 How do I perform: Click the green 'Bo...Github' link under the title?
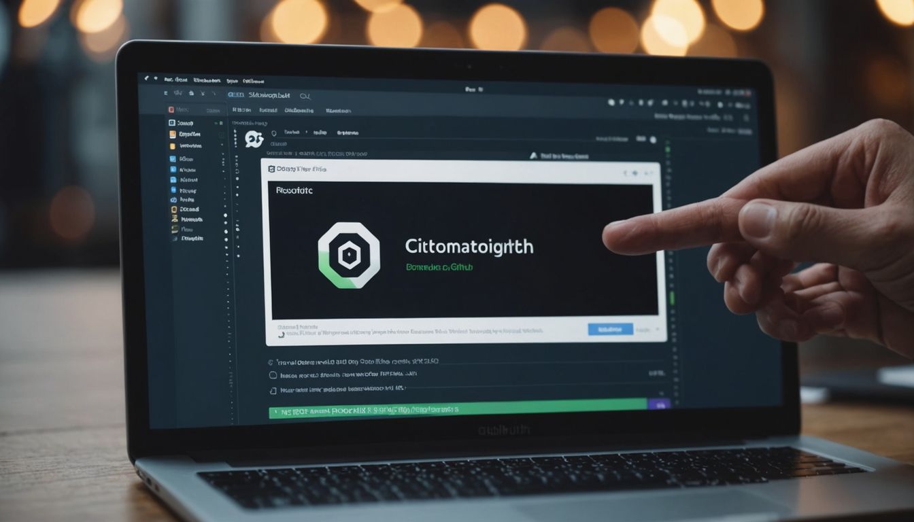(x=439, y=268)
